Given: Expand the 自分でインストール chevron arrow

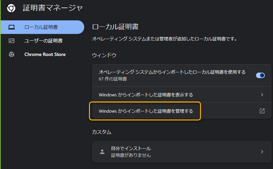Looking at the screenshot, I should 262,152.
